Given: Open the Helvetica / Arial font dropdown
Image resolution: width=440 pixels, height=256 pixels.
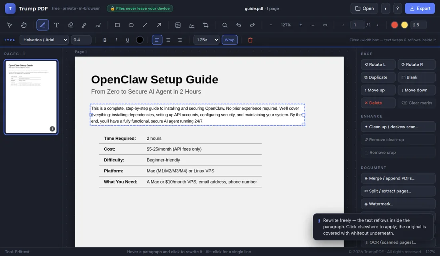Looking at the screenshot, I should pyautogui.click(x=44, y=40).
